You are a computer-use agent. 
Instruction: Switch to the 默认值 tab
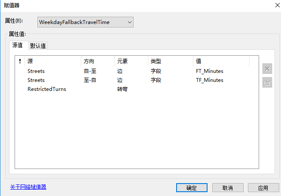(38, 46)
